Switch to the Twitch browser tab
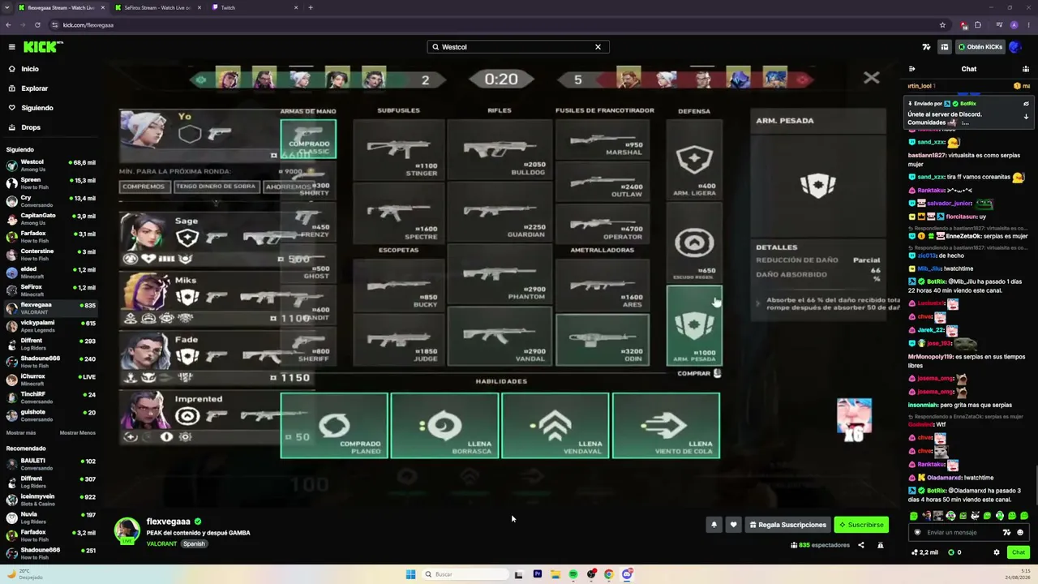This screenshot has height=584, width=1038. 255,7
